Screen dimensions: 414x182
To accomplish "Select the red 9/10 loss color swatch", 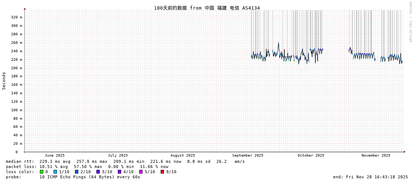I will 162,172.
